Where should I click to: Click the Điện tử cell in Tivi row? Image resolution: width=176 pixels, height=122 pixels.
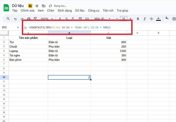coord(69,42)
